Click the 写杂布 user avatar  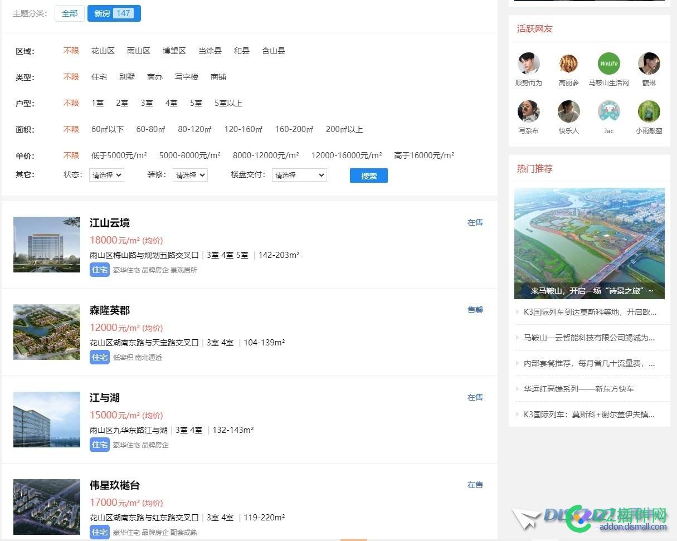tap(528, 111)
